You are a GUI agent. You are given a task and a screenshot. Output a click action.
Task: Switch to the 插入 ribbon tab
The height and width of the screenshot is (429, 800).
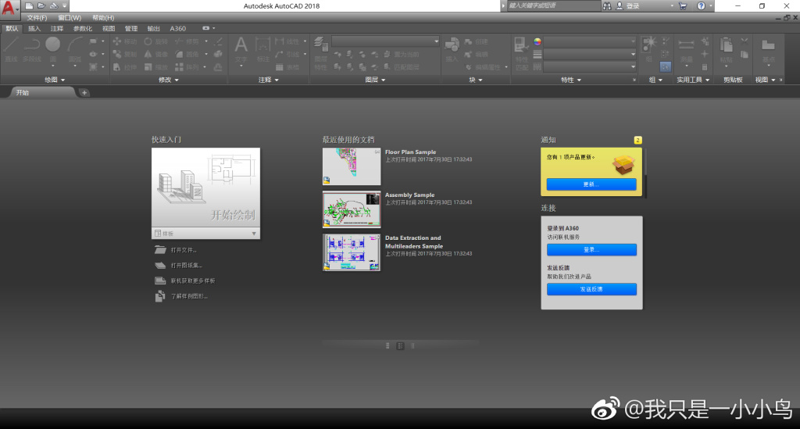(34, 29)
